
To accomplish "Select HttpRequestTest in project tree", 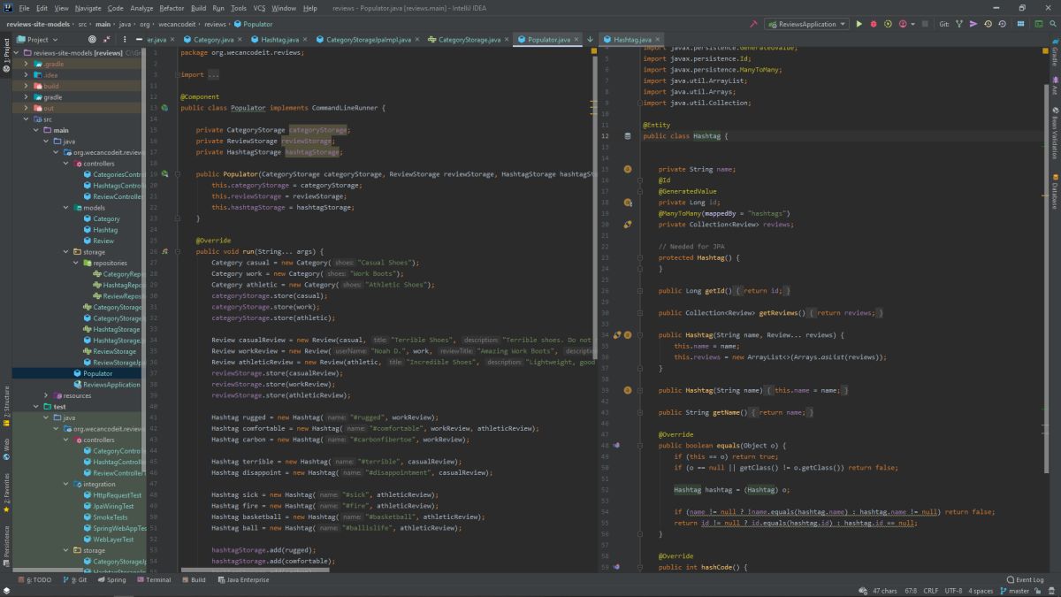I will click(x=117, y=495).
